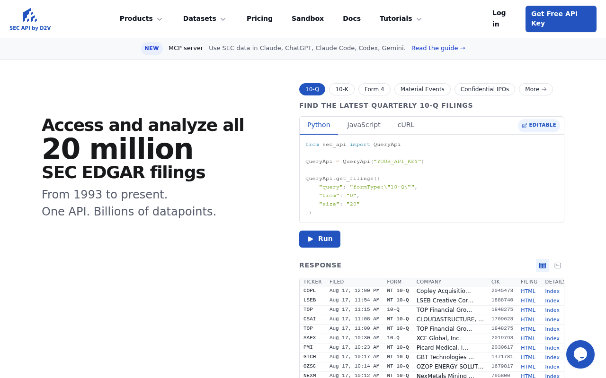606x378 pixels.
Task: Select the XCF Global, Inc. company cell
Action: [x=439, y=338]
